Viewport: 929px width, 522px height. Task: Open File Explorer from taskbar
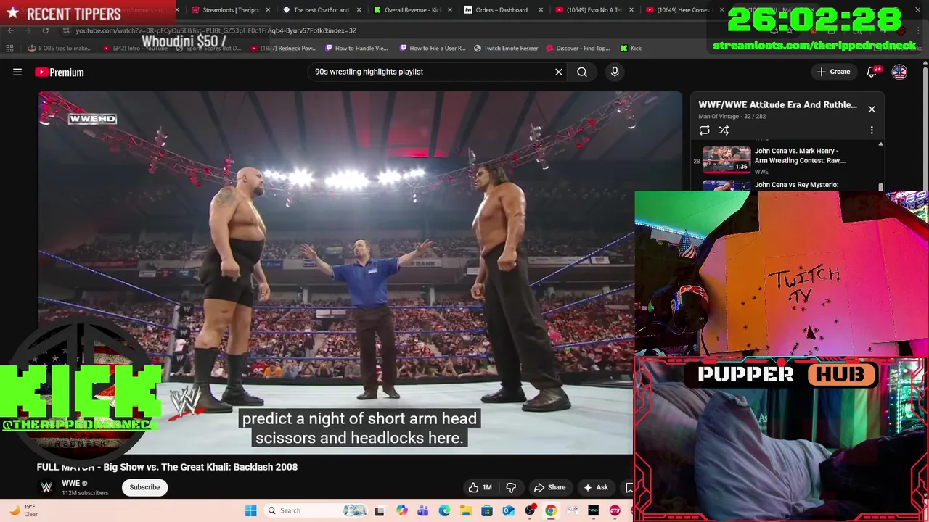click(465, 510)
